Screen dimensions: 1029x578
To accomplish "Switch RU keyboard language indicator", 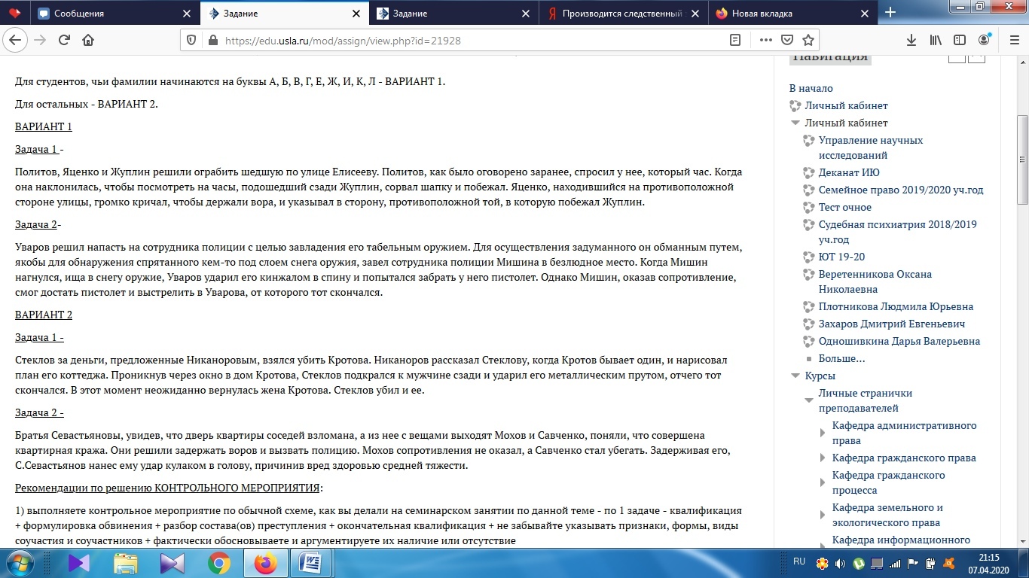I will pyautogui.click(x=799, y=561).
